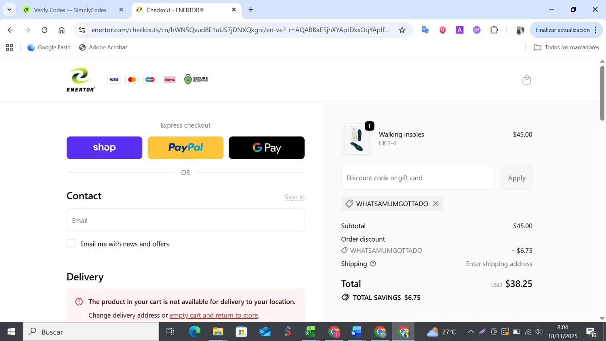Open the Chrome profile avatar
Image resolution: width=606 pixels, height=341 pixels.
click(520, 30)
